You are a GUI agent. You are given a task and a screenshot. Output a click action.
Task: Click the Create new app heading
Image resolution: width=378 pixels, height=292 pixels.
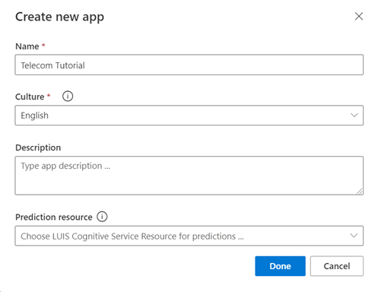(59, 17)
